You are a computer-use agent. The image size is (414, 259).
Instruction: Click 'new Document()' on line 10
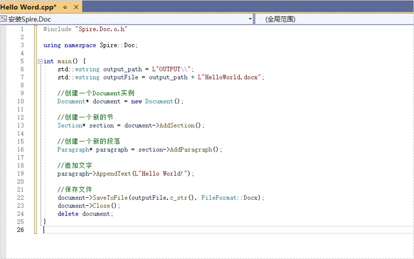coord(156,101)
